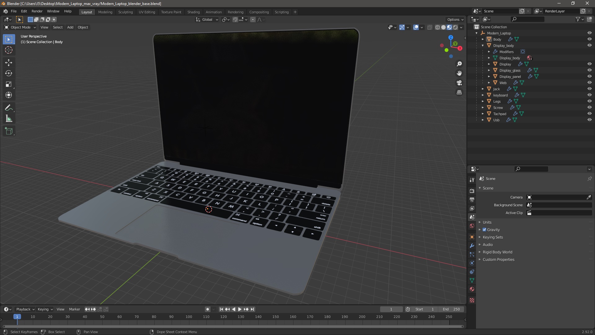The image size is (595, 335).
Task: Open the Material properties tab
Action: pos(472,289)
